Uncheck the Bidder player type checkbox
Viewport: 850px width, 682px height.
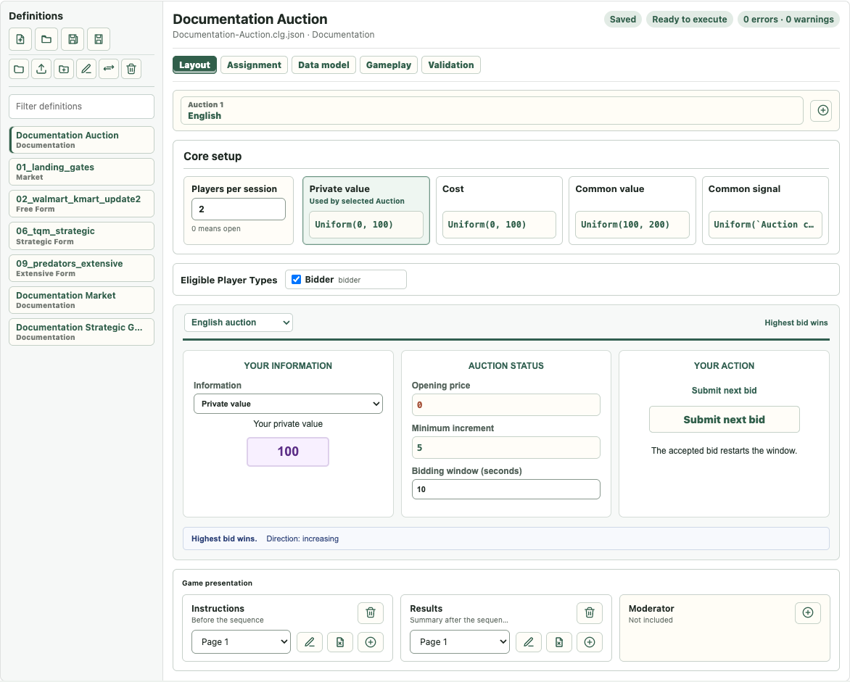297,280
